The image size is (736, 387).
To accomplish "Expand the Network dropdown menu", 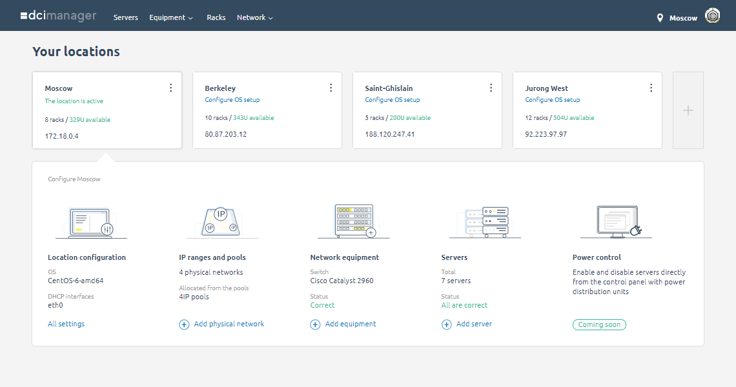I will tap(255, 17).
